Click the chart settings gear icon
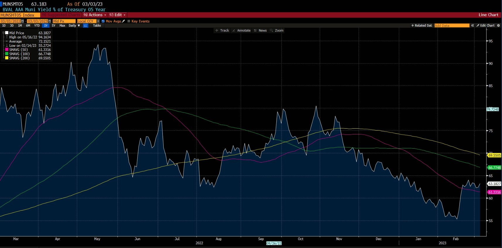Screen dimensions: 502x248 coord(498,25)
